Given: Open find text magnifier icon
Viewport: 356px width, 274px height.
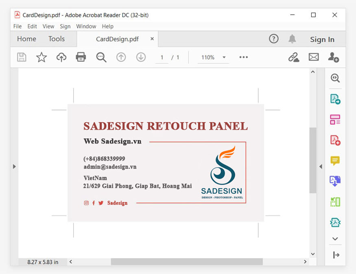Looking at the screenshot, I should point(101,57).
